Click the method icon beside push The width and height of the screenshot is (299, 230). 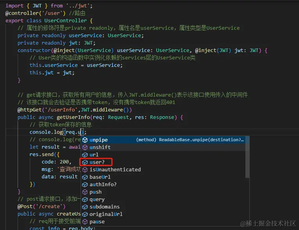pos(85,192)
